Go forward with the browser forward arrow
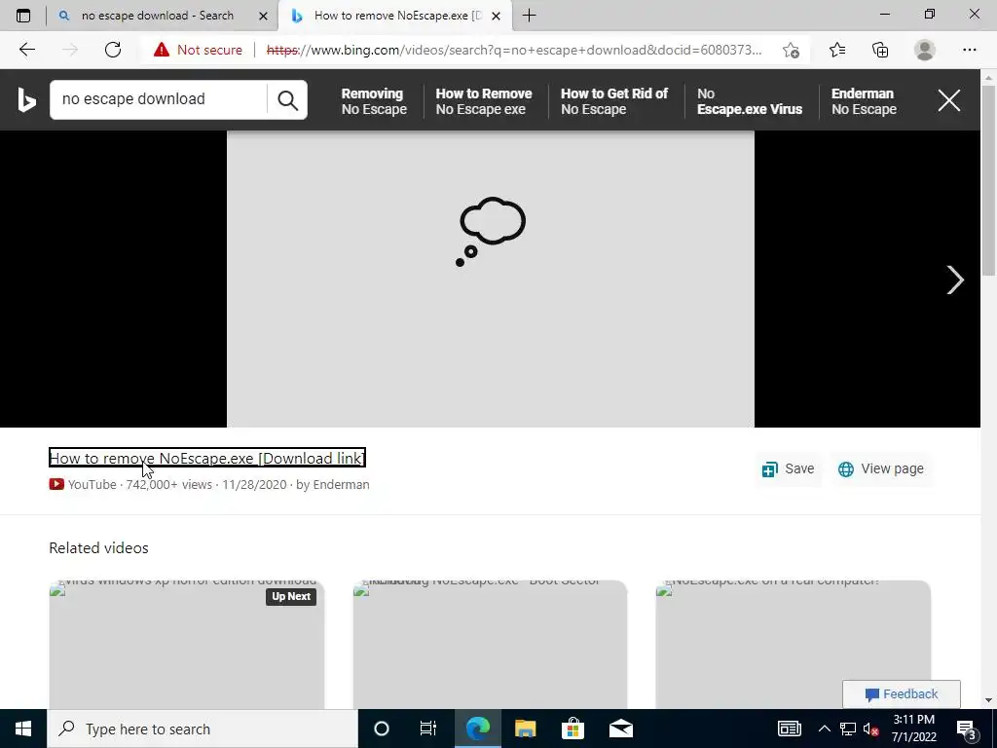The image size is (997, 748). (x=70, y=50)
